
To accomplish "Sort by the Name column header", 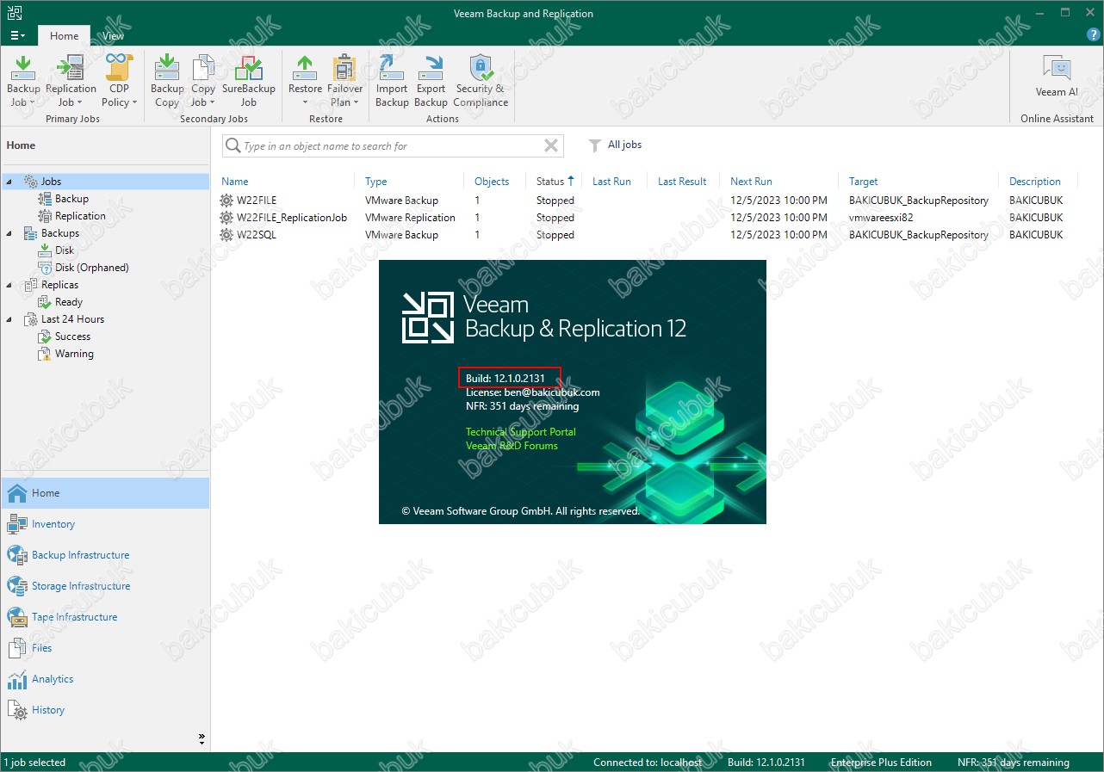I will coord(235,182).
